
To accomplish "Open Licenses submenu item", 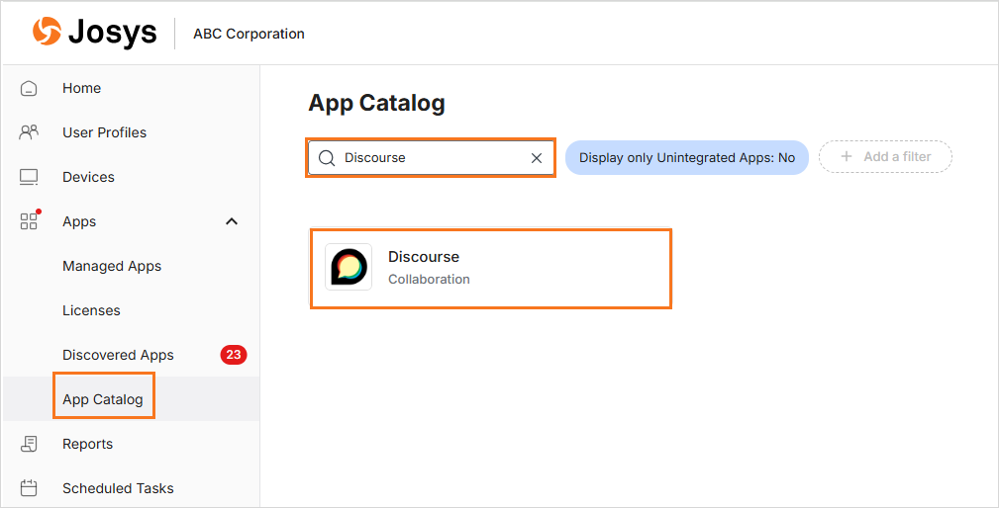I will (91, 310).
